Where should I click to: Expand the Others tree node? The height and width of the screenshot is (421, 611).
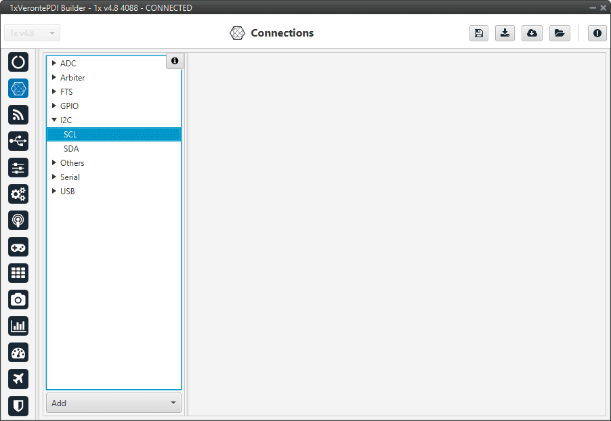point(54,163)
